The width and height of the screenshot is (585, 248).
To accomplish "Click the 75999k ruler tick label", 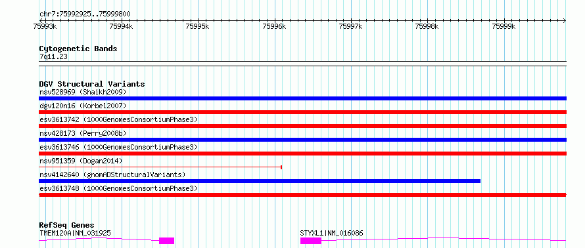I will tap(504, 26).
